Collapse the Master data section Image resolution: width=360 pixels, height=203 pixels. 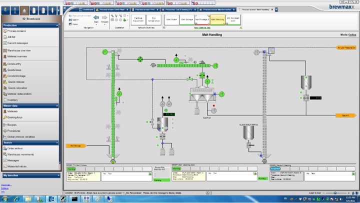(x=57, y=105)
